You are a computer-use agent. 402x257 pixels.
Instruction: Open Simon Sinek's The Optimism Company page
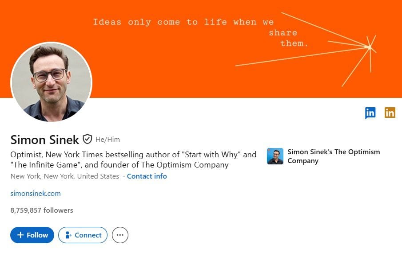[x=334, y=156]
